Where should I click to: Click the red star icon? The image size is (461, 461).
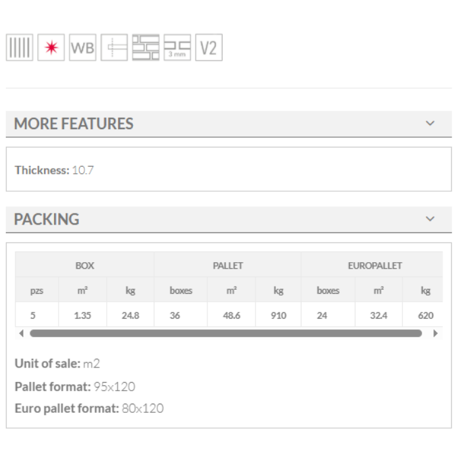pos(51,48)
